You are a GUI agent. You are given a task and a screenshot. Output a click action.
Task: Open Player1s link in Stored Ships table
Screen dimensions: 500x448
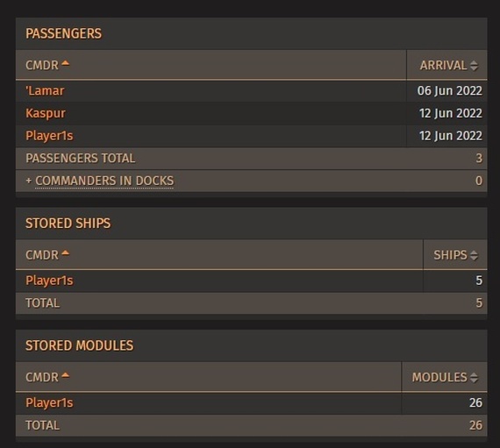49,281
